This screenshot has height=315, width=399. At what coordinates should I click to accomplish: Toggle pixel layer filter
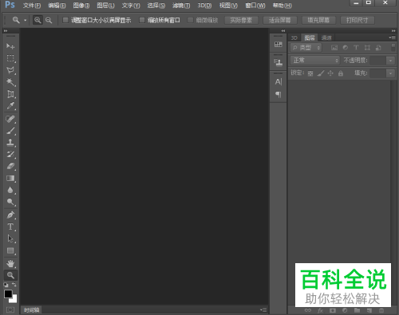[334, 48]
